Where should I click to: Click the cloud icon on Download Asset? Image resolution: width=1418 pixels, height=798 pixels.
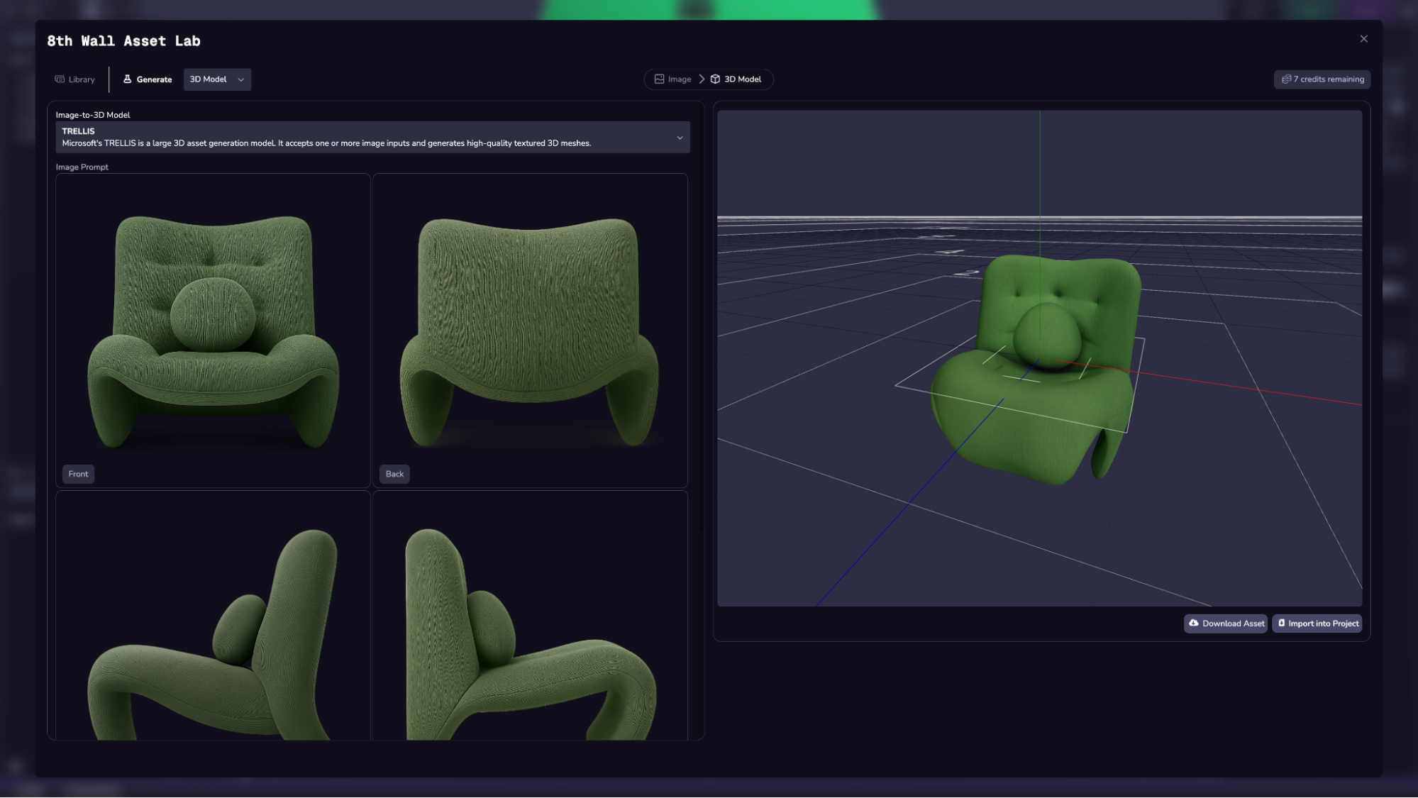(1194, 623)
